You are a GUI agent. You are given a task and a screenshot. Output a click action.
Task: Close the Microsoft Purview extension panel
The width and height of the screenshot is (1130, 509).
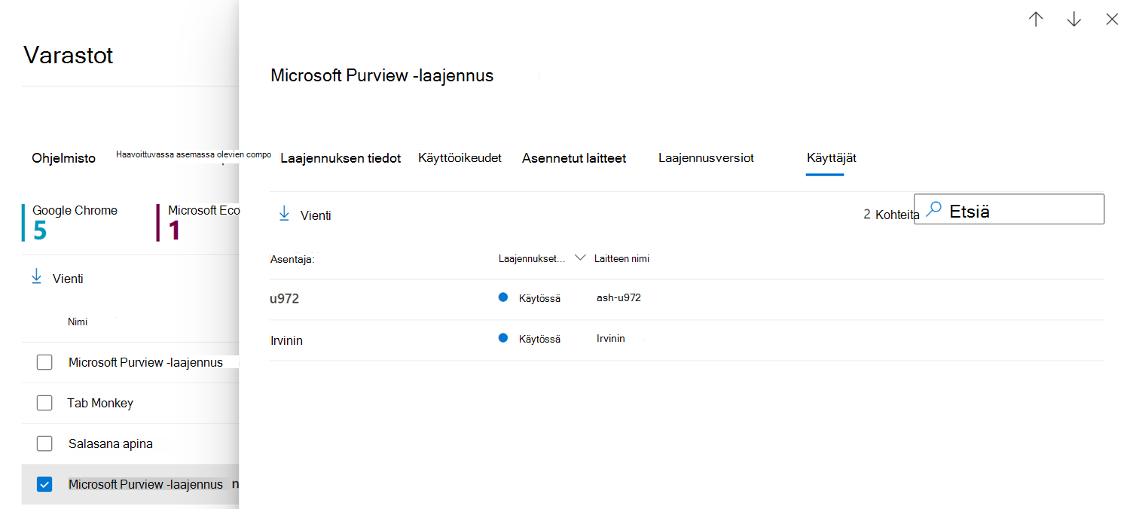1112,20
